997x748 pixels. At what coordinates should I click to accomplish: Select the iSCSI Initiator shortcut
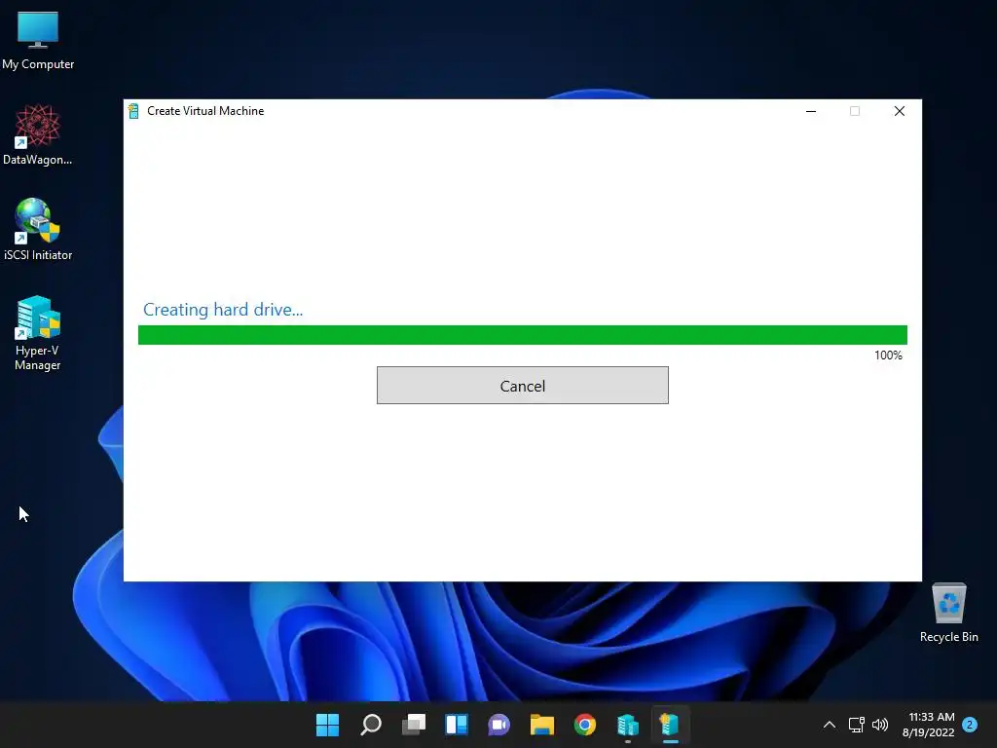pos(38,230)
